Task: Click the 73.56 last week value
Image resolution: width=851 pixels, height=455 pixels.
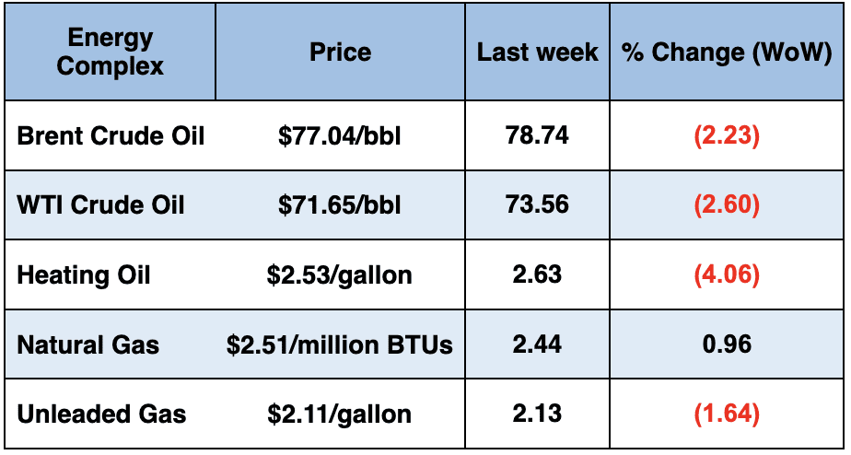Action: pyautogui.click(x=537, y=204)
